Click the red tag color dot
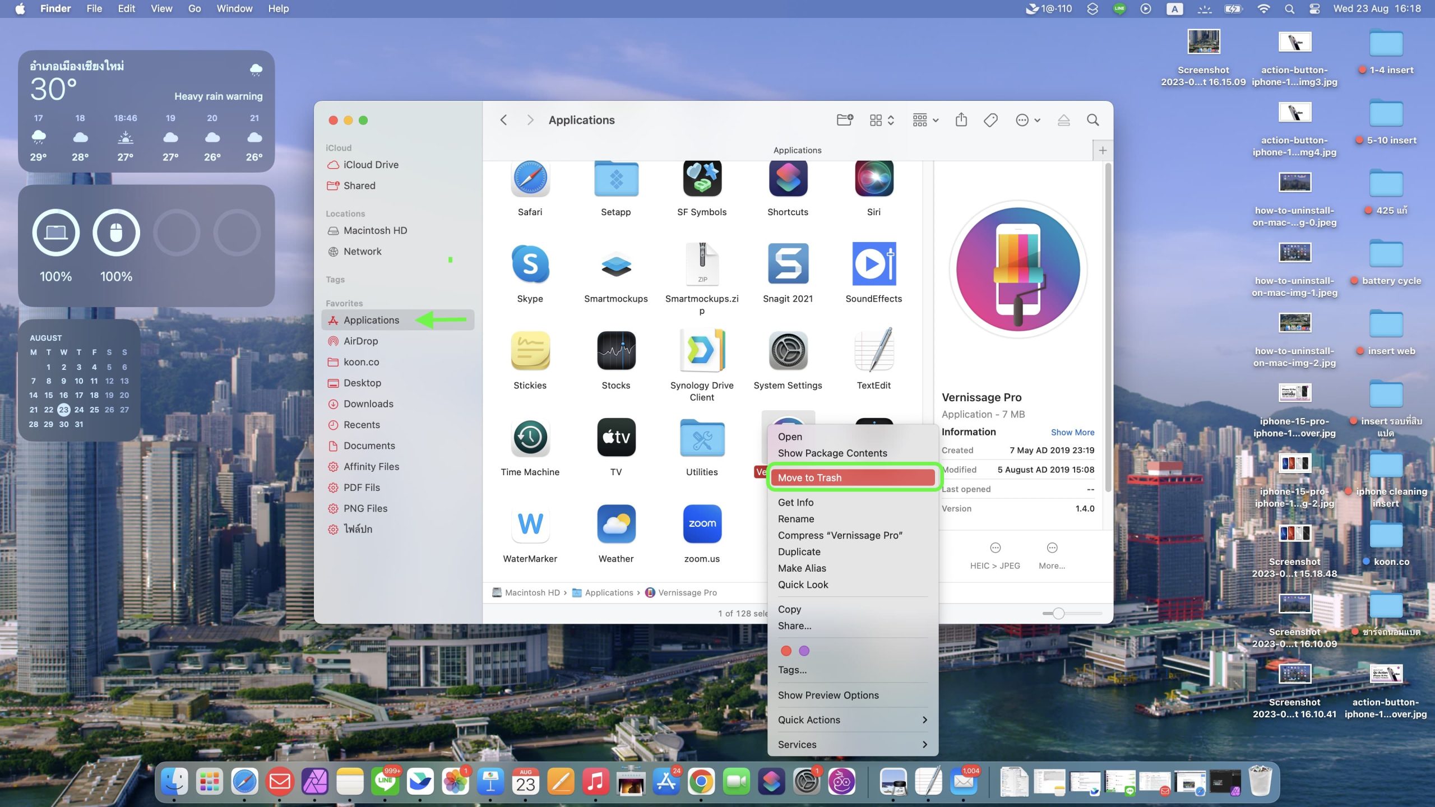This screenshot has height=807, width=1435. (786, 651)
